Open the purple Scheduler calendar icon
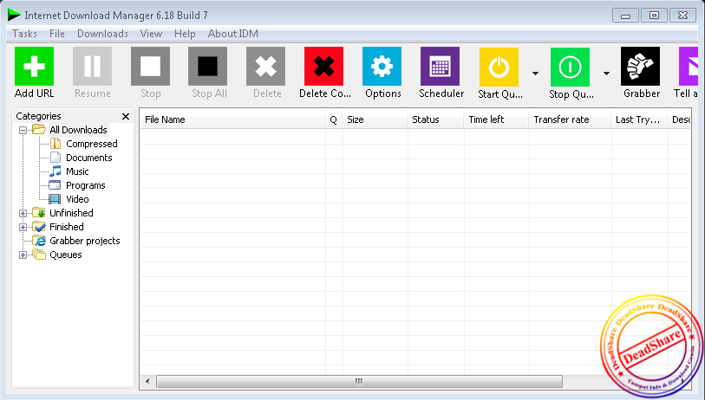The height and width of the screenshot is (400, 705). pos(440,67)
